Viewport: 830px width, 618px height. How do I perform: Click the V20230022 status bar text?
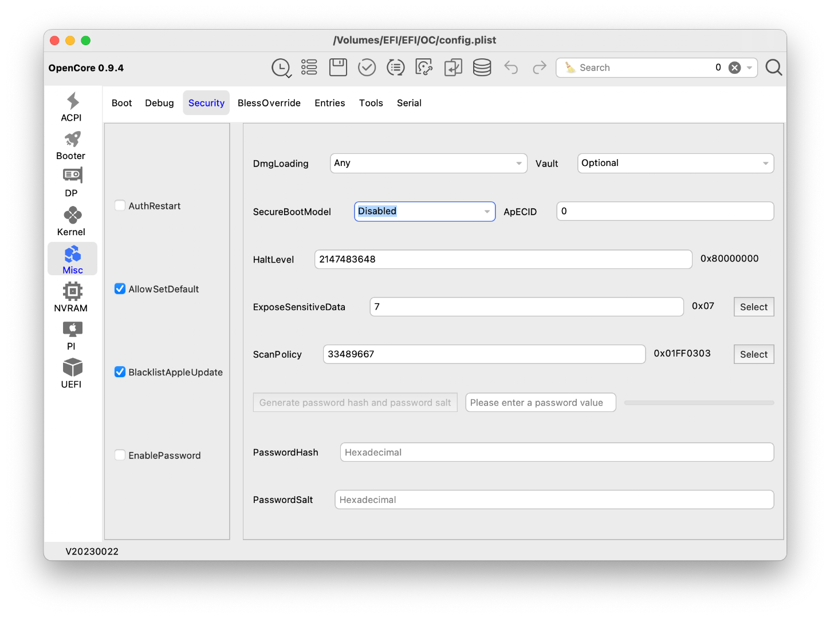tap(92, 552)
